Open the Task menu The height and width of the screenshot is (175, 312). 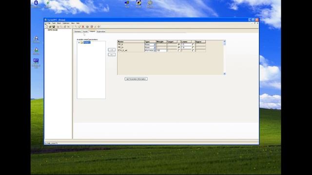(54, 23)
